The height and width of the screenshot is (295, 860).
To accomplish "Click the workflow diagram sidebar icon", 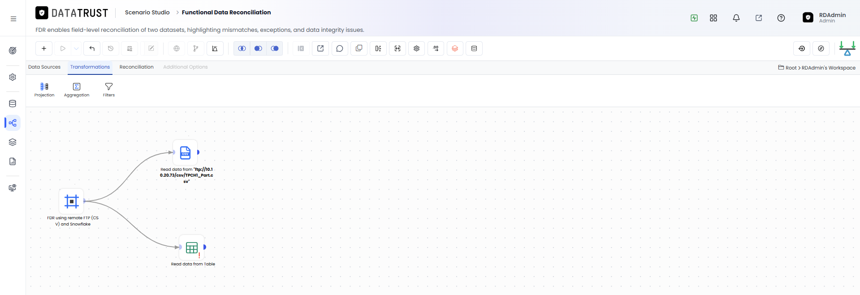I will [x=13, y=123].
